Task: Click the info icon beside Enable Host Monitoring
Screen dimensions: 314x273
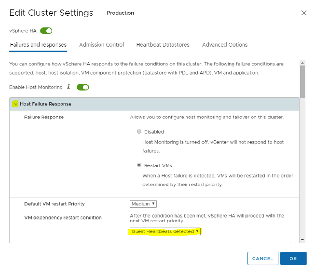Action: click(x=68, y=87)
